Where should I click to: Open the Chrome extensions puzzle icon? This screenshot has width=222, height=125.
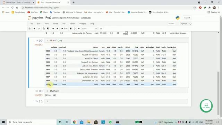coord(210,8)
